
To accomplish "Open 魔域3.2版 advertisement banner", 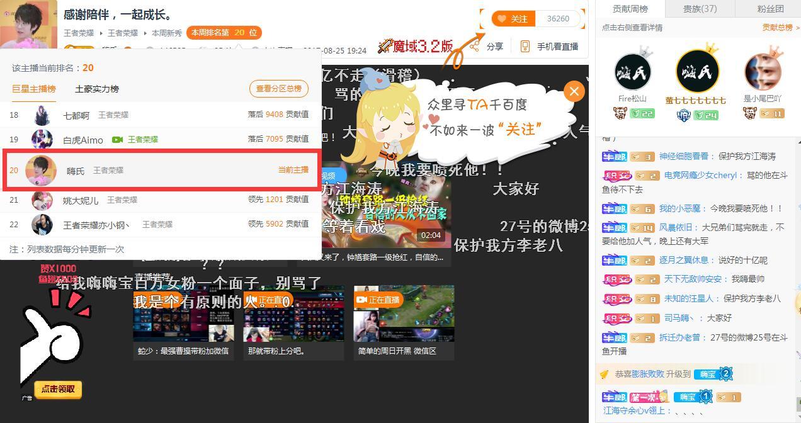I will tap(416, 45).
